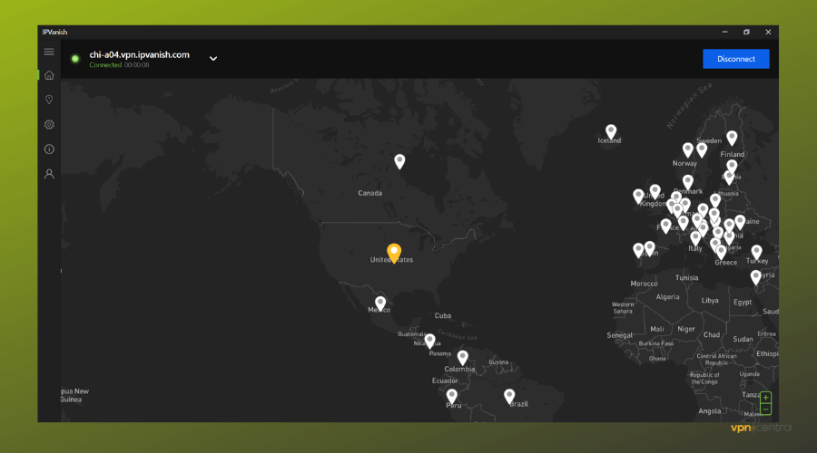Select the Iceland map pin
Viewport: 817px width, 453px height.
pos(611,131)
